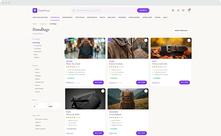Image resolution: width=221 pixels, height=136 pixels.
Task: Click the magnifier icon in search bar
Action: coord(74,10)
